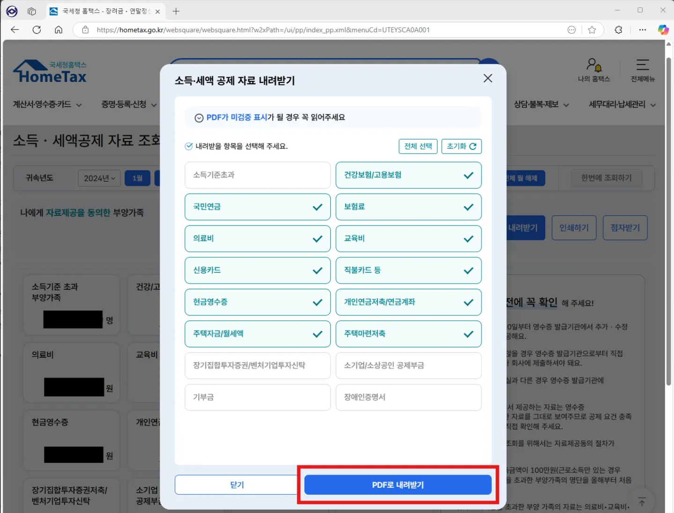Select the 장기집합투자증권/벤처기업투자신탁 item
The height and width of the screenshot is (513, 674).
tap(258, 366)
